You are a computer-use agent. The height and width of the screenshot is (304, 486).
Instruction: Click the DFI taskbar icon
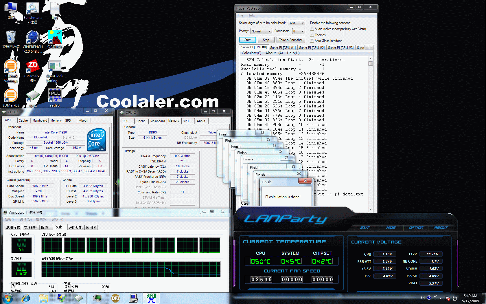pos(115,298)
